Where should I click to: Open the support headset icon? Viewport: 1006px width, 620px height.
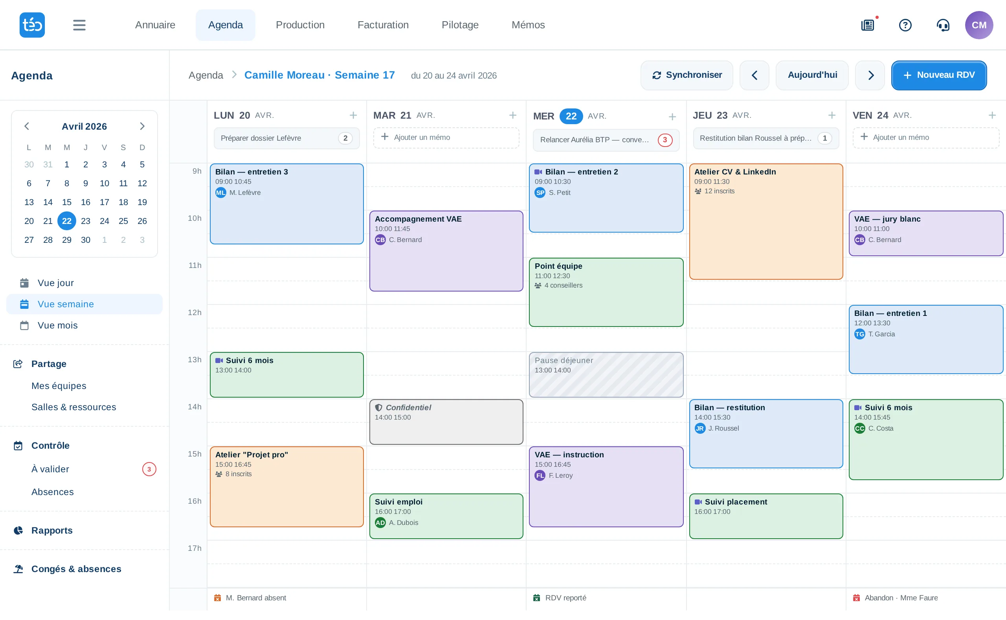[943, 25]
